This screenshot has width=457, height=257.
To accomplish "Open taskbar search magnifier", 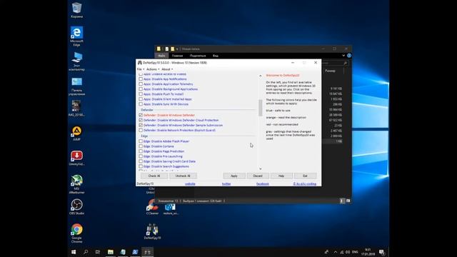I will [86, 252].
